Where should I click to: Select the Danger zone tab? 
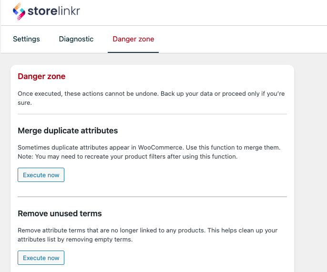[x=133, y=39]
